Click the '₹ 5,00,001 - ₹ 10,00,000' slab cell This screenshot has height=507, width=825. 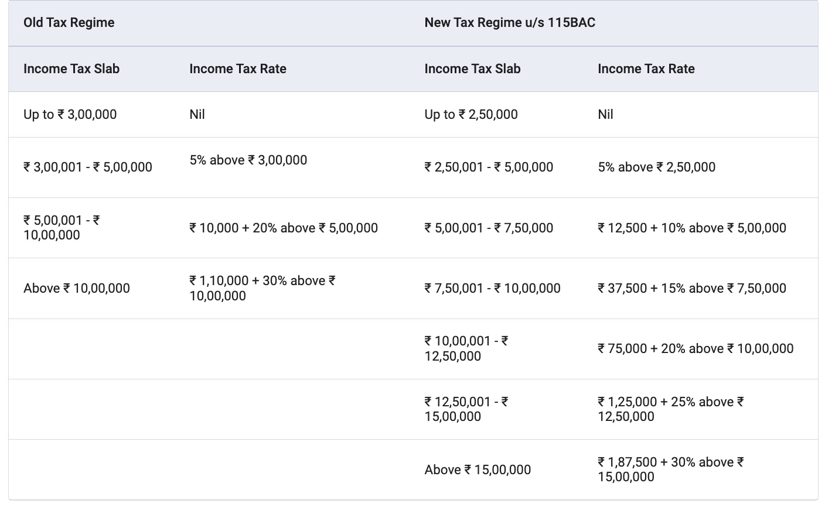(x=62, y=228)
